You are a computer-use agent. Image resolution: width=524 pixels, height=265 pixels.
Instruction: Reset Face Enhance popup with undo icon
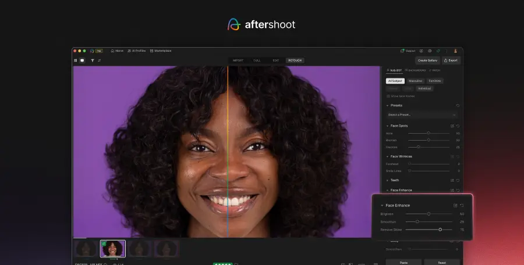tap(462, 206)
